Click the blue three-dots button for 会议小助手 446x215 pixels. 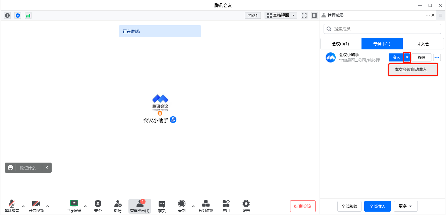coord(437,57)
